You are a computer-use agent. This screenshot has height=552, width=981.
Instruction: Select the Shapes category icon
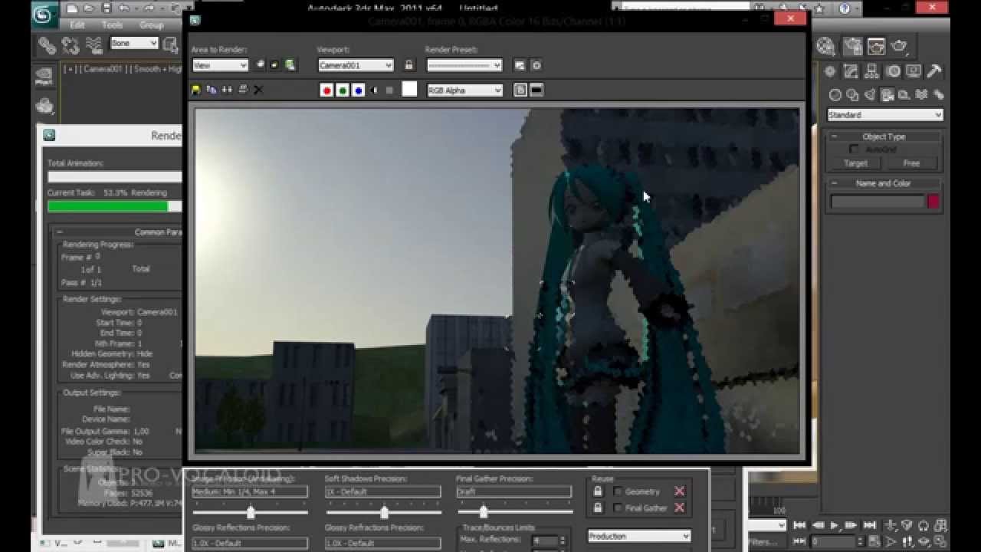[x=853, y=95]
